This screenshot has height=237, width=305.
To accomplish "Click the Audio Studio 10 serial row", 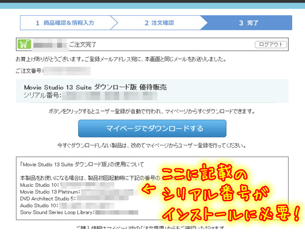I will click(x=67, y=206).
